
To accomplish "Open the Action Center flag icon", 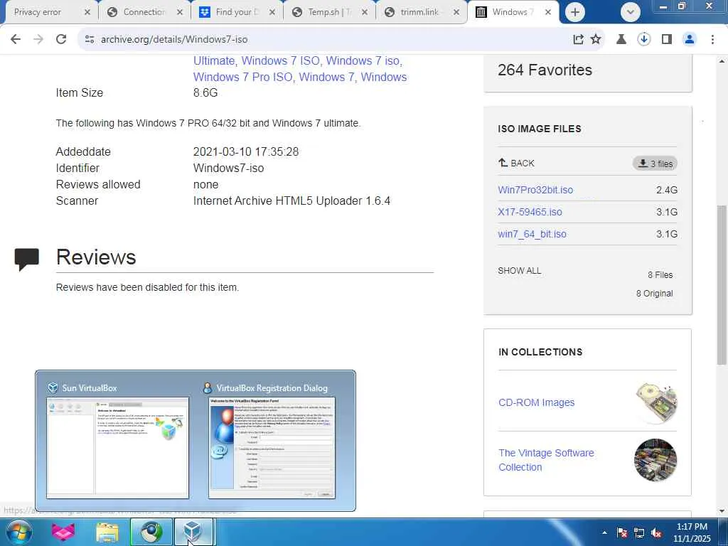I will click(622, 533).
